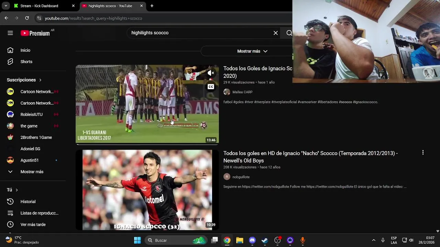Expand results with the Mostrar más dropdown

click(252, 51)
